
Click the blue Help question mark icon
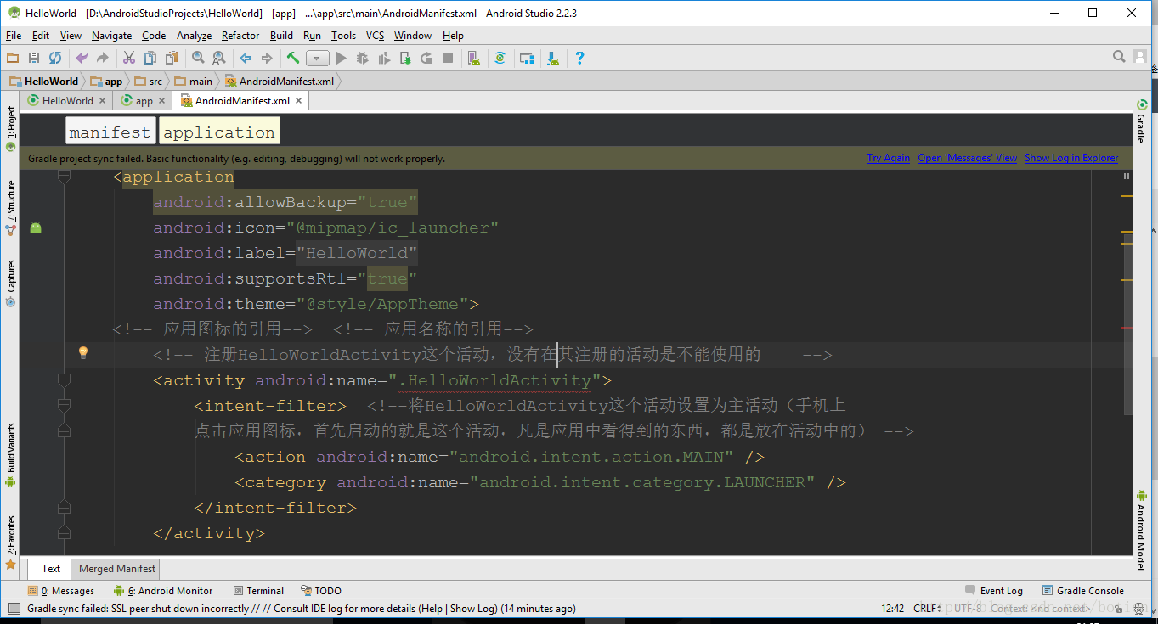click(579, 58)
